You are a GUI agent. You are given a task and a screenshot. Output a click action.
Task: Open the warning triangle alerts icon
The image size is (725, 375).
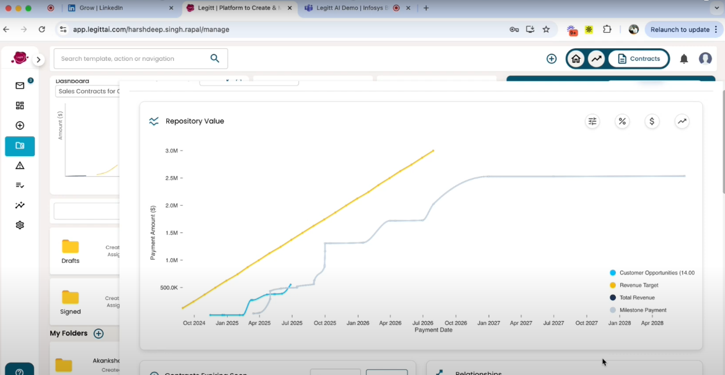tap(20, 165)
